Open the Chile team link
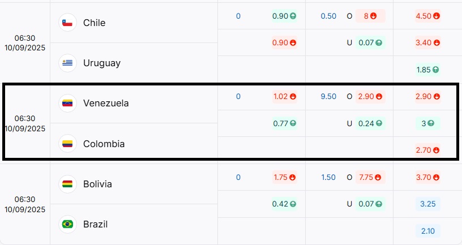The image size is (462, 245). [94, 23]
